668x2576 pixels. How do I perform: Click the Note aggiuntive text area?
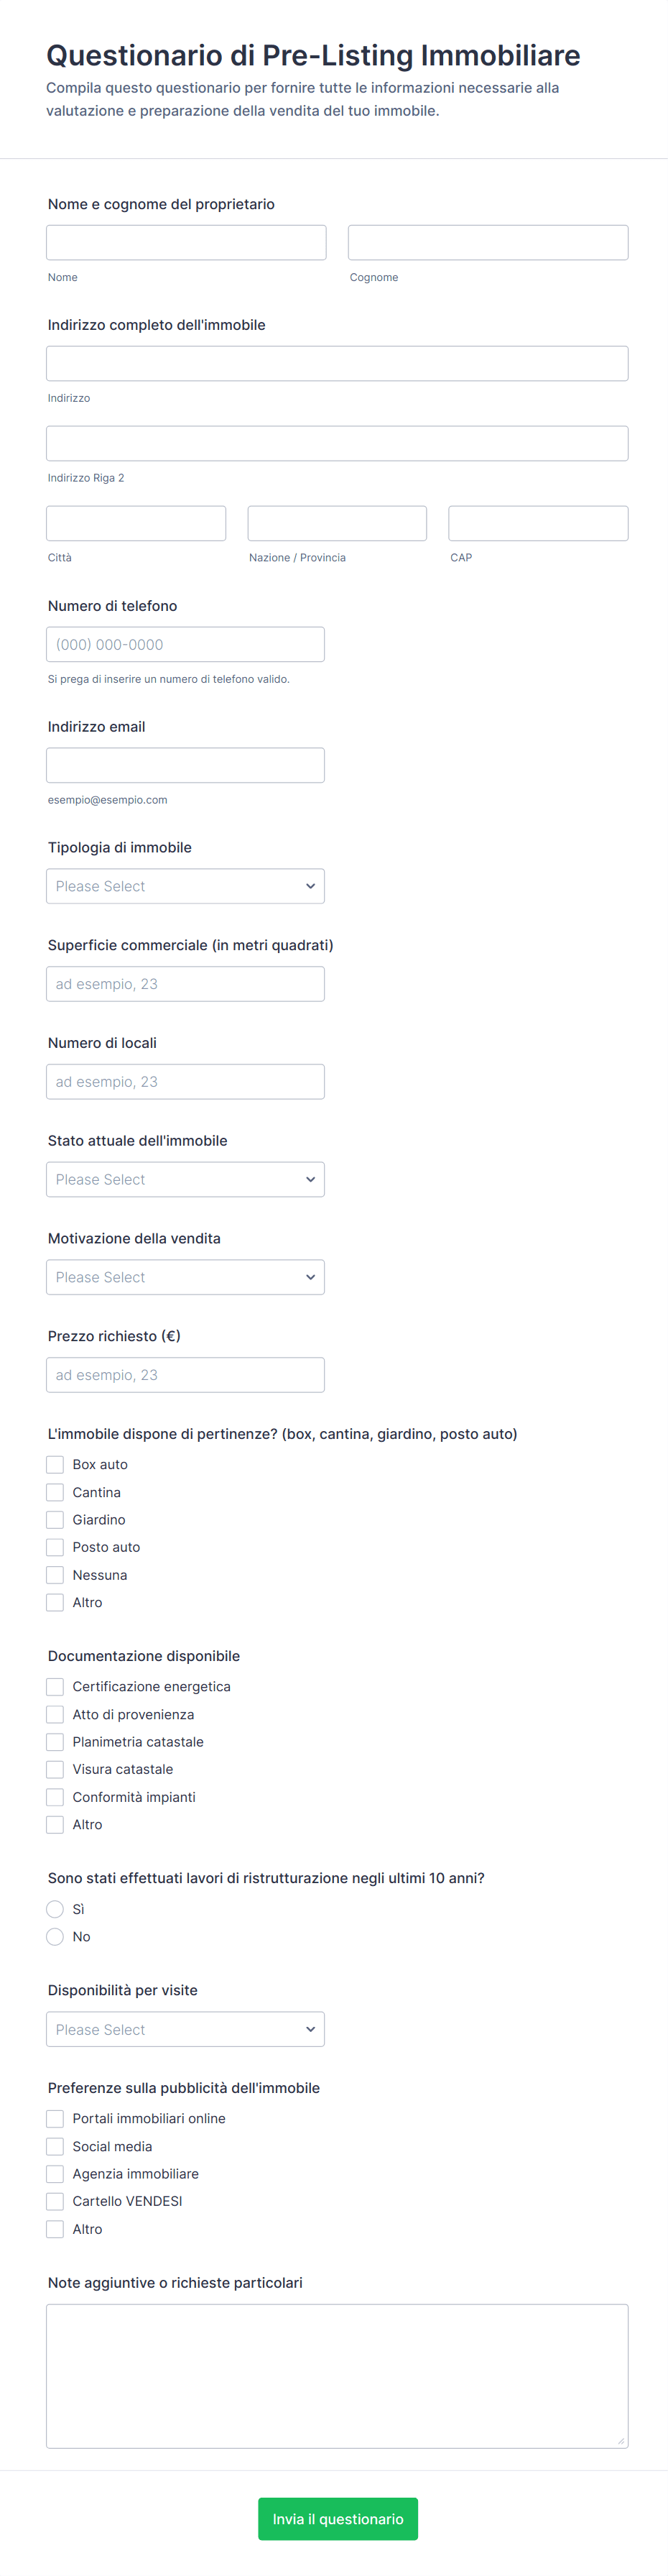(x=337, y=2375)
